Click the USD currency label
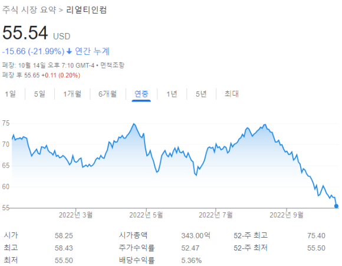The height and width of the screenshot is (266, 342). [x=62, y=37]
